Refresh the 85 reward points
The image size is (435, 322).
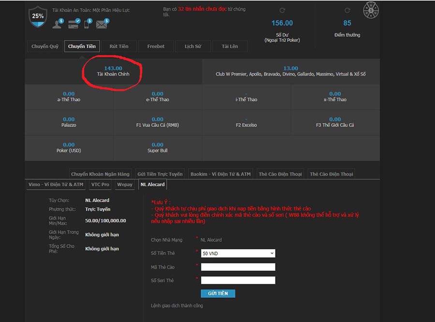point(347,11)
